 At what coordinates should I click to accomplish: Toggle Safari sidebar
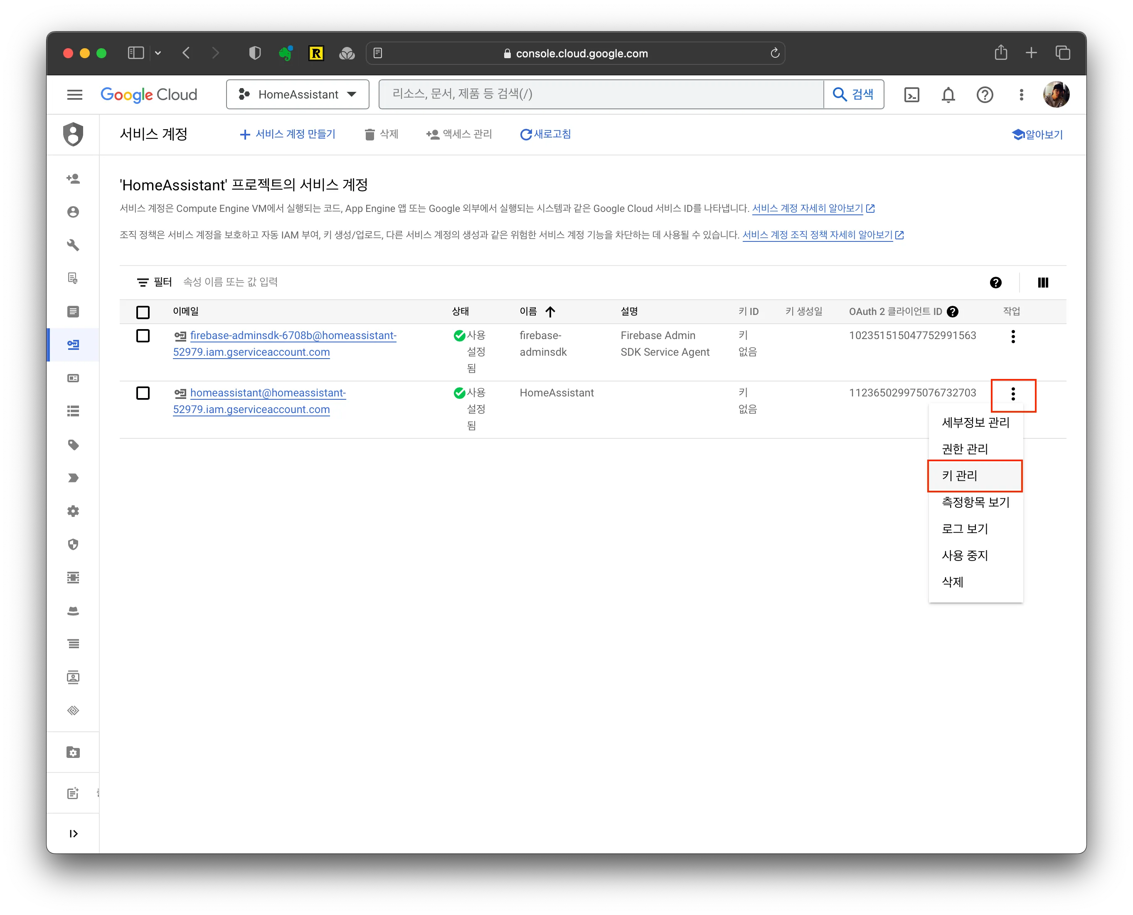click(x=136, y=53)
